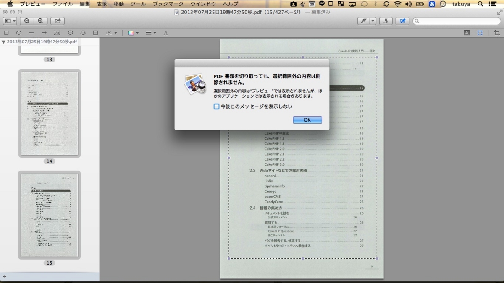Open the Japanese input source menu

pyautogui.click(x=432, y=4)
